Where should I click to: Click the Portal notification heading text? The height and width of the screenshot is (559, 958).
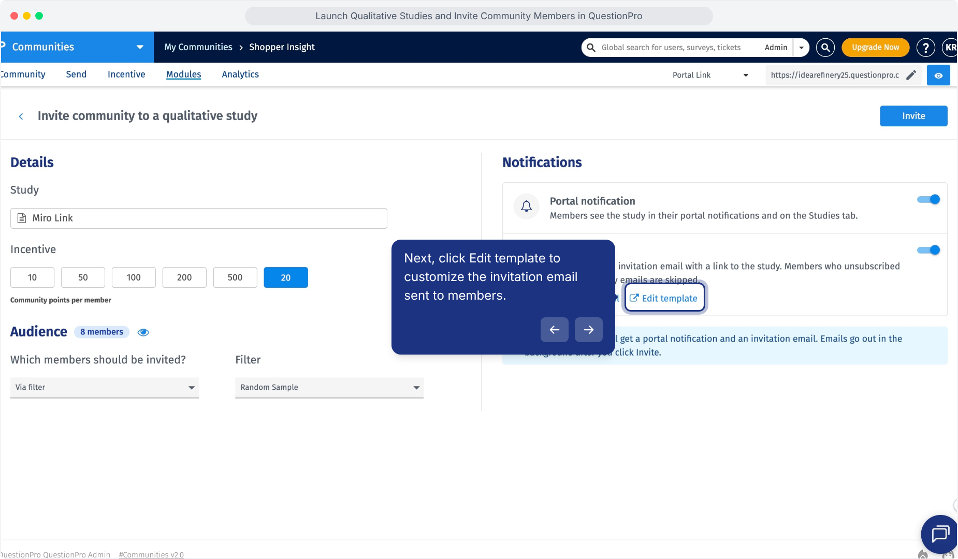[x=592, y=201]
